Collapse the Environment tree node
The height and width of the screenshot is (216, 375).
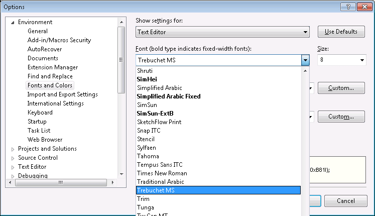point(13,22)
